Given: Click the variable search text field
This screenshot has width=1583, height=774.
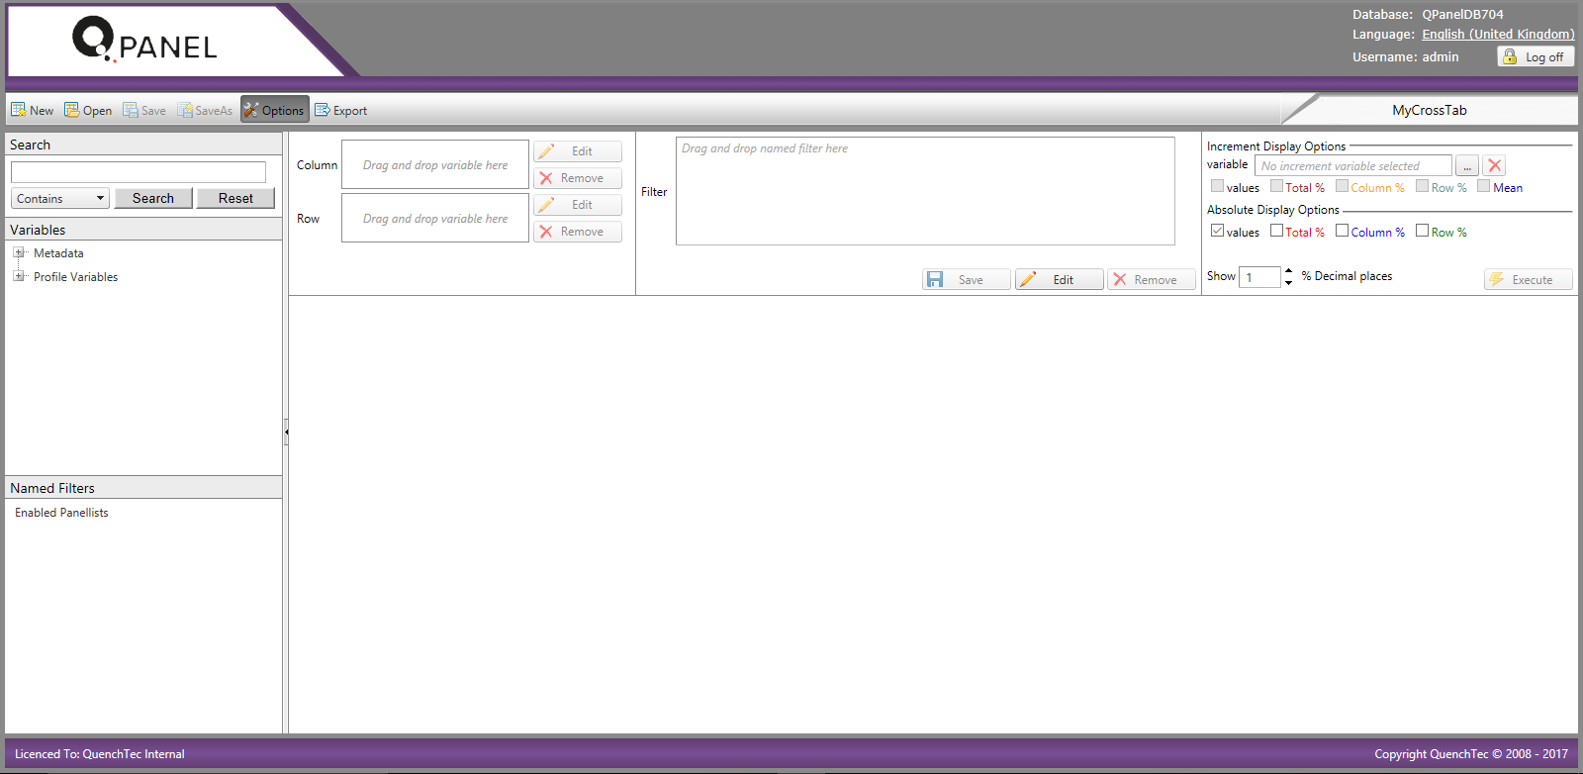Looking at the screenshot, I should 139,172.
